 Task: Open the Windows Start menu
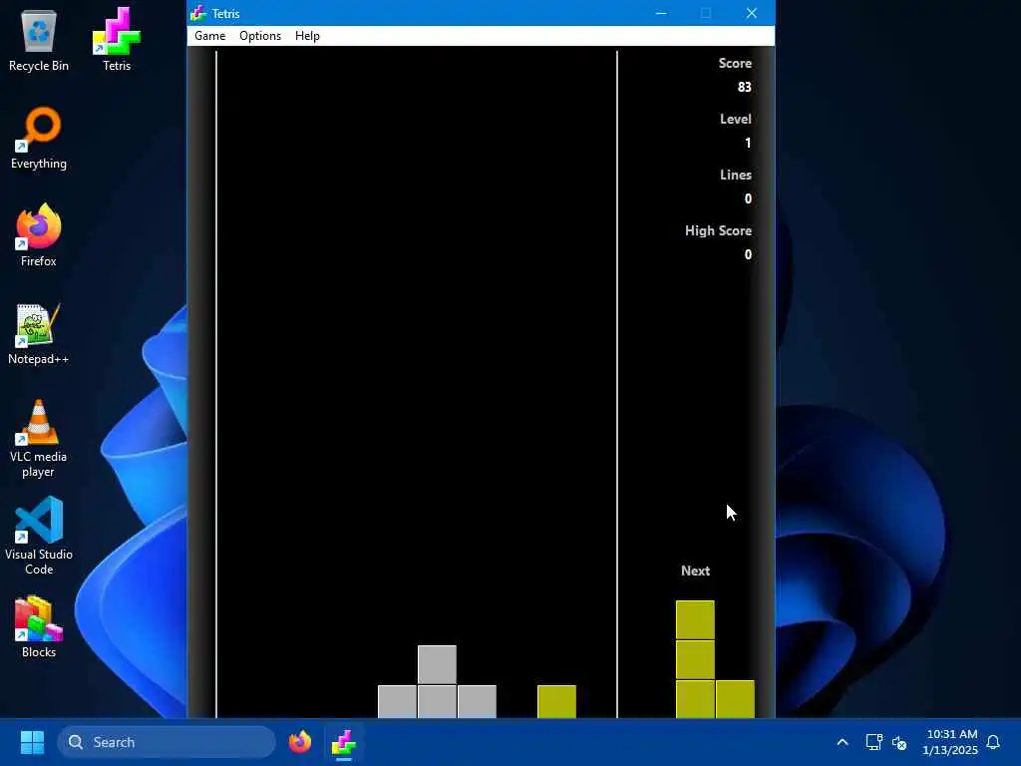(x=32, y=742)
